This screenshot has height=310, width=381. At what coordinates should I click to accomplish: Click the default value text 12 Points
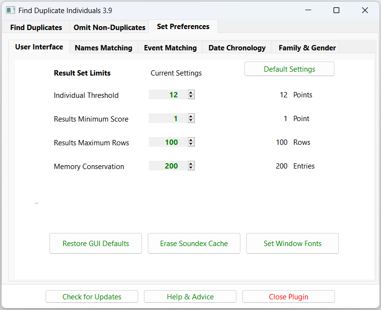click(x=296, y=94)
